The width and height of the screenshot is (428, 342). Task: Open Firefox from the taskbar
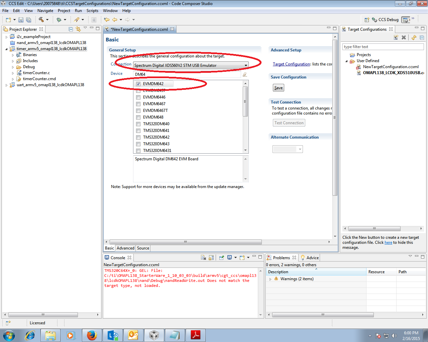[92, 335]
